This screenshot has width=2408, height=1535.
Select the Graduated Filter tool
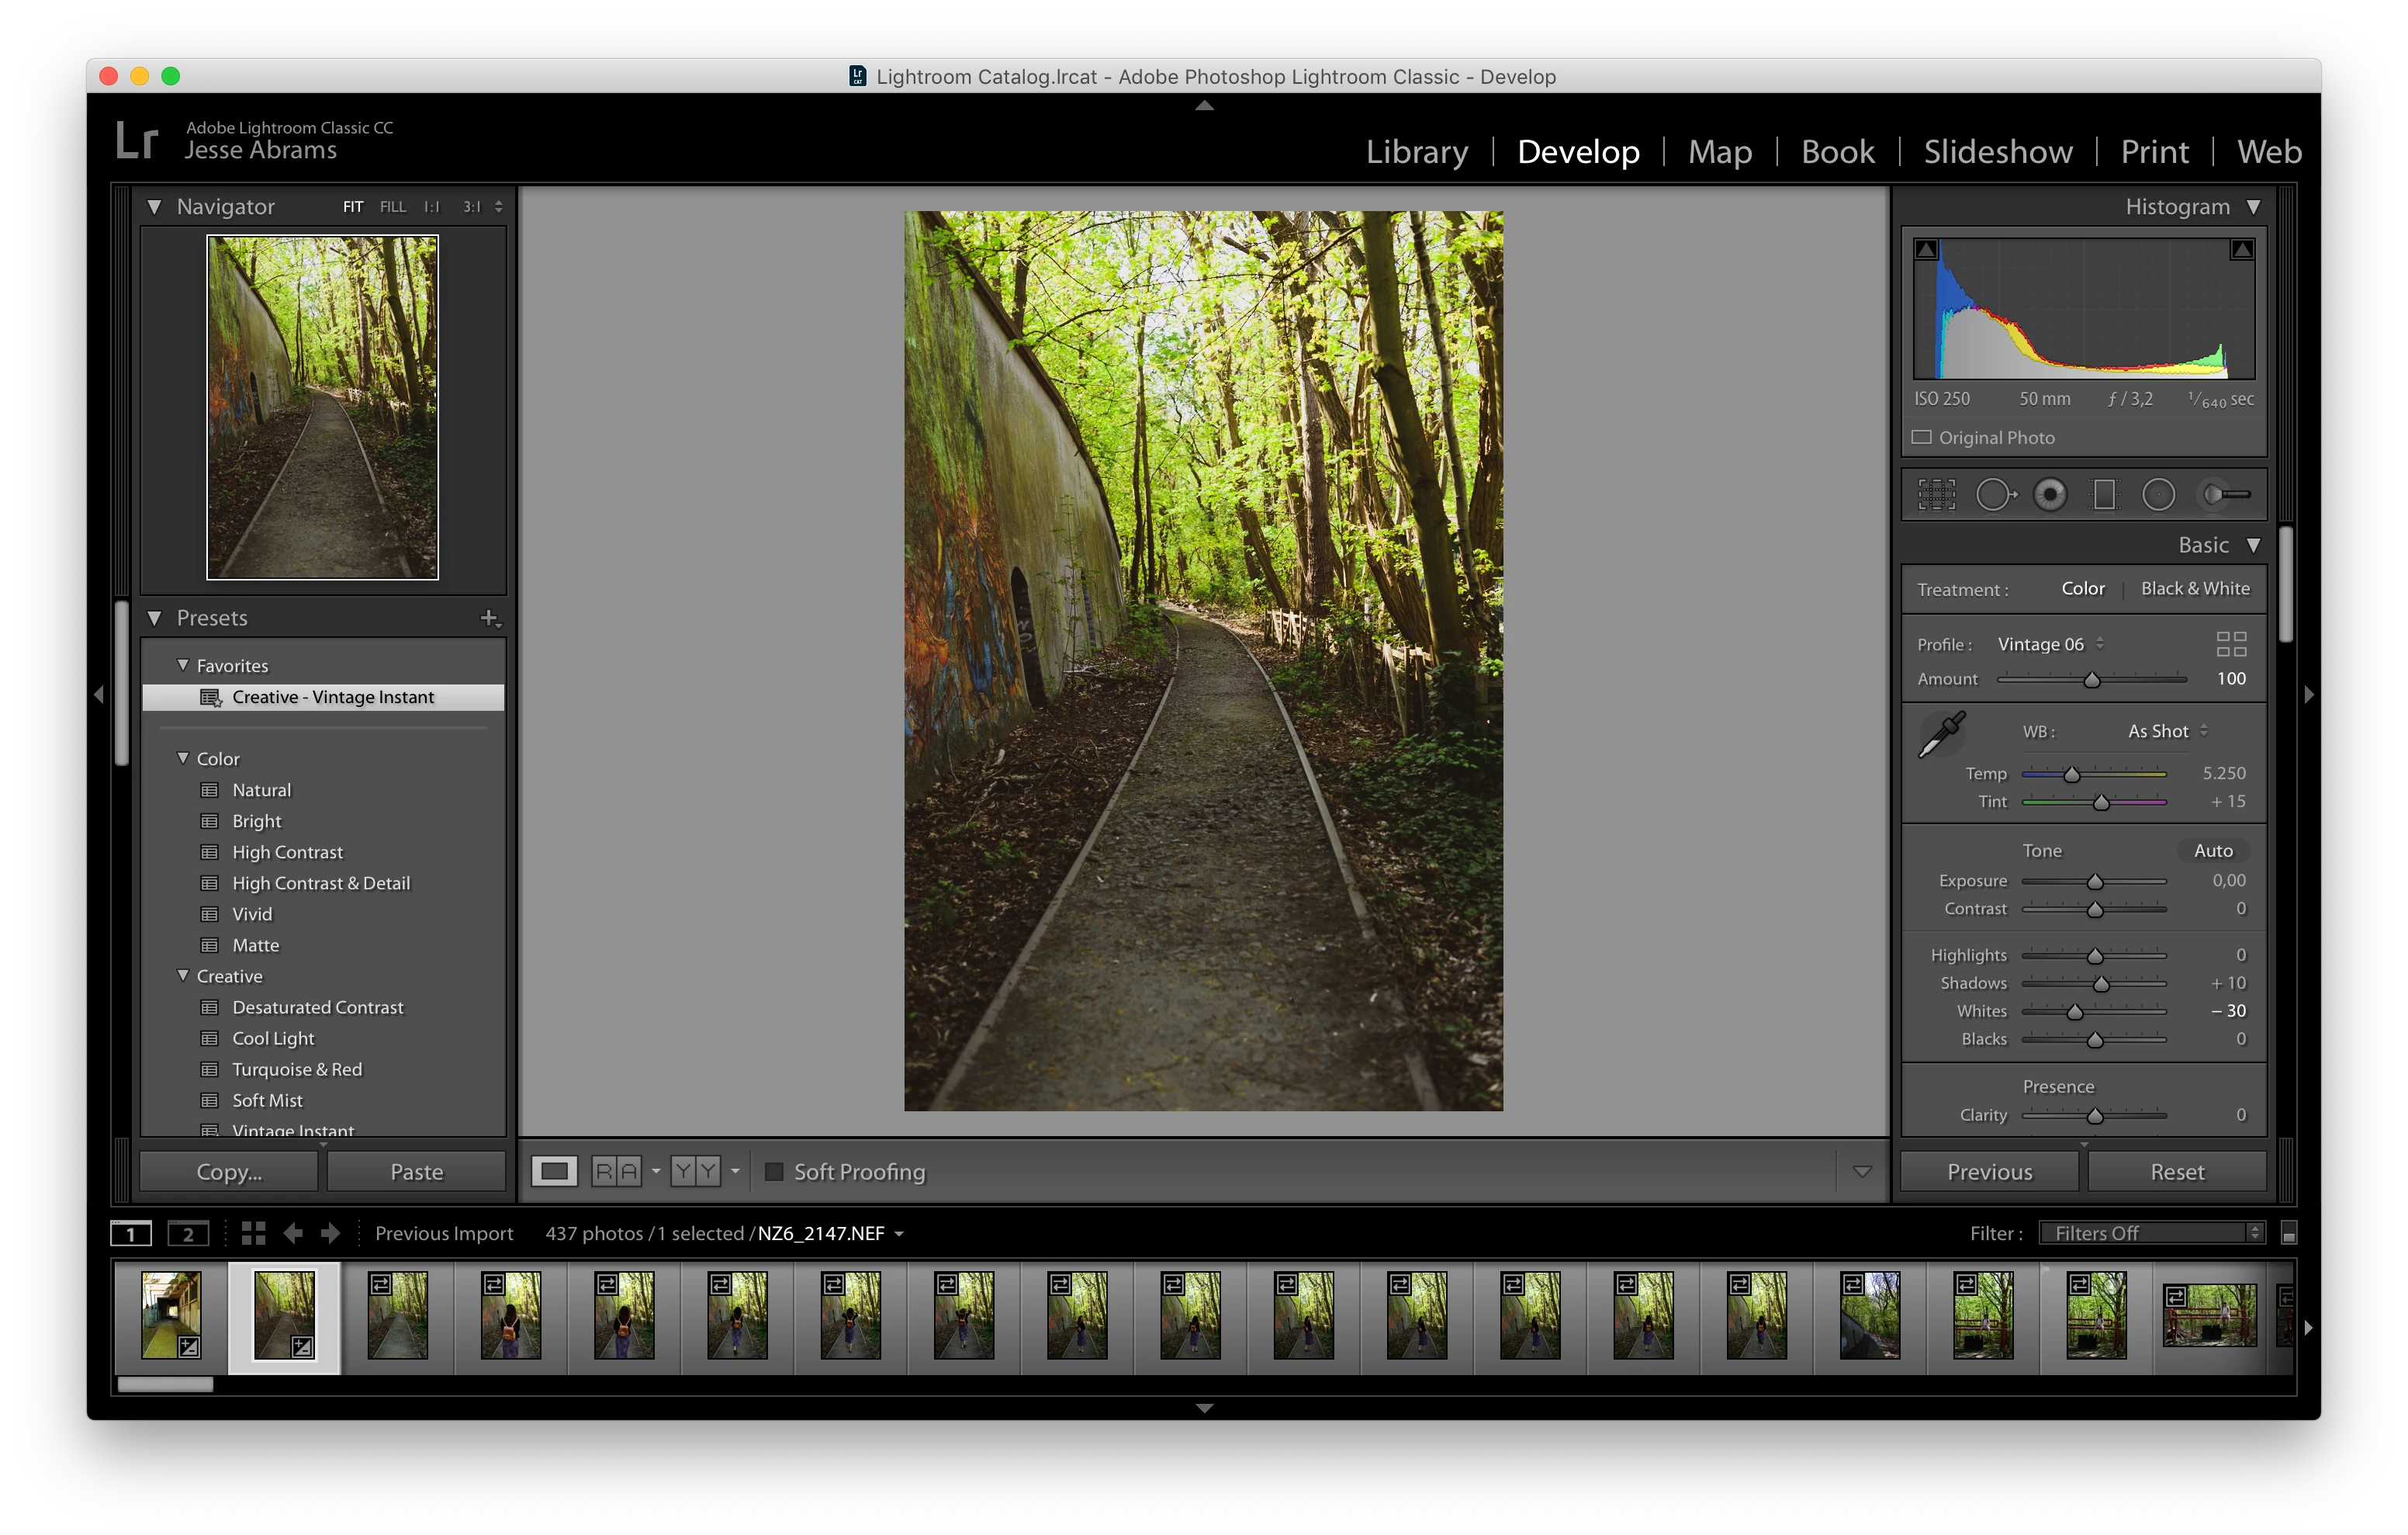coord(2104,494)
